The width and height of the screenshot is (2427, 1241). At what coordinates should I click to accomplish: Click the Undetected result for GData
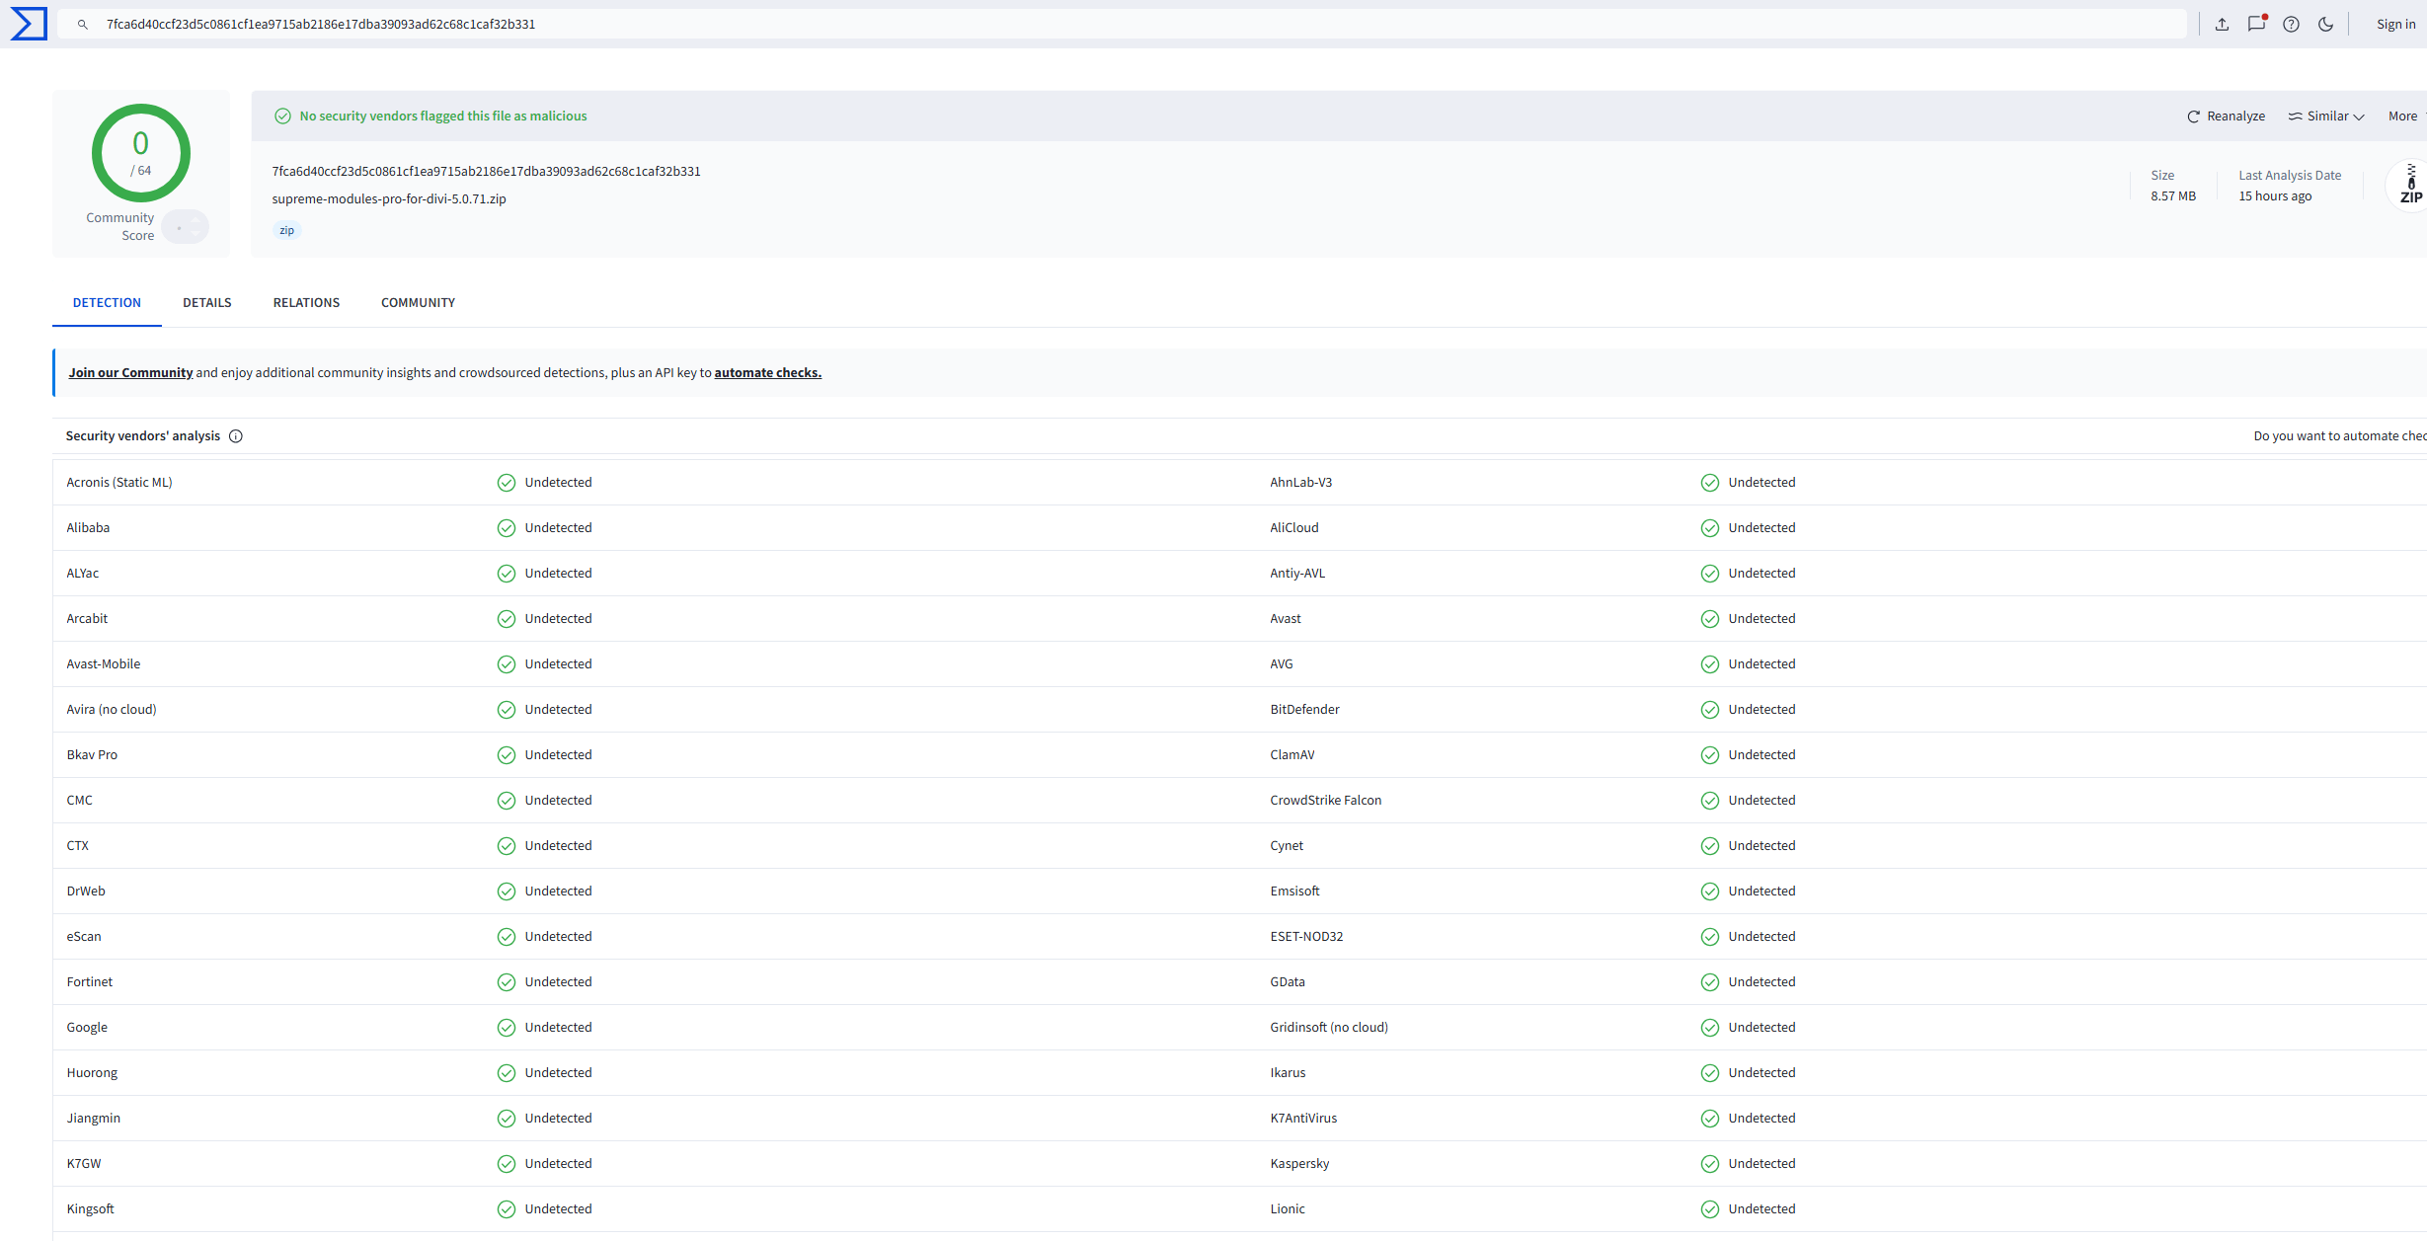click(1762, 982)
